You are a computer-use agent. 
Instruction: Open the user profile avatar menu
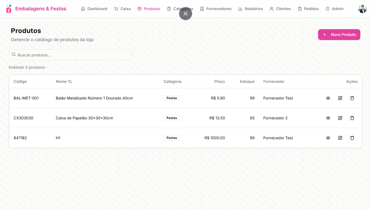[x=362, y=9]
